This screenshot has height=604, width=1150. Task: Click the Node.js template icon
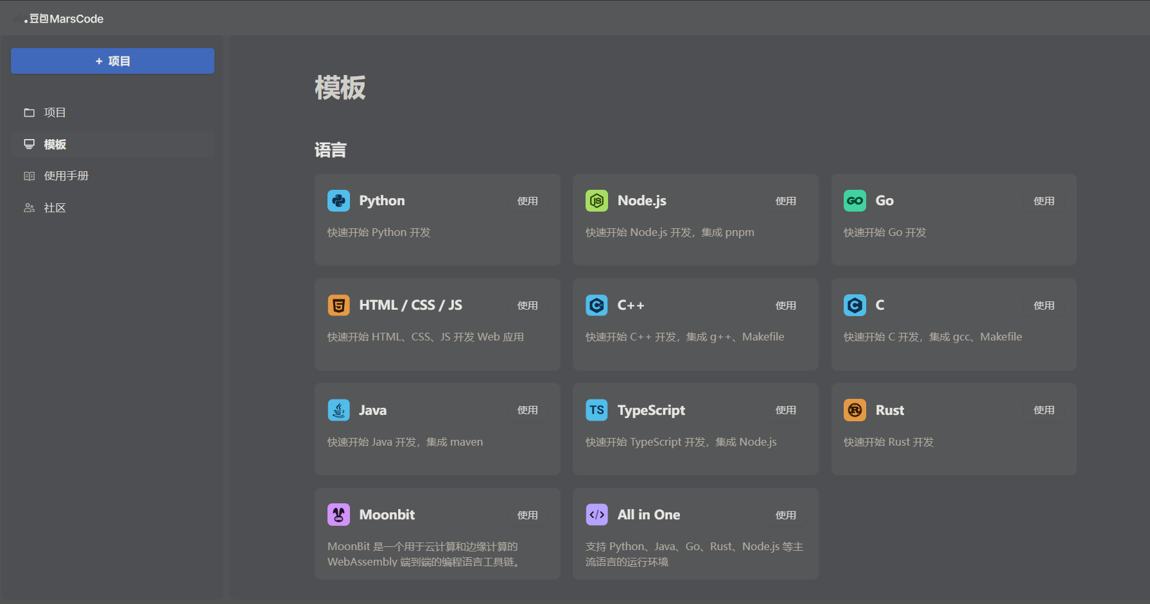(x=597, y=201)
